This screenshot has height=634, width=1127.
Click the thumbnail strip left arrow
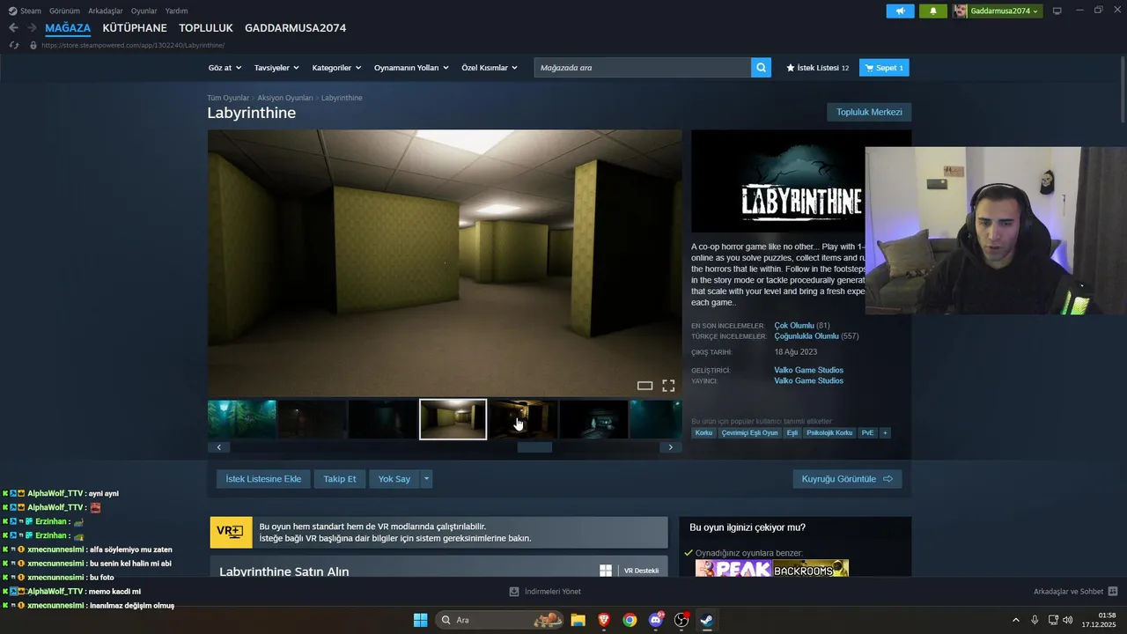219,447
